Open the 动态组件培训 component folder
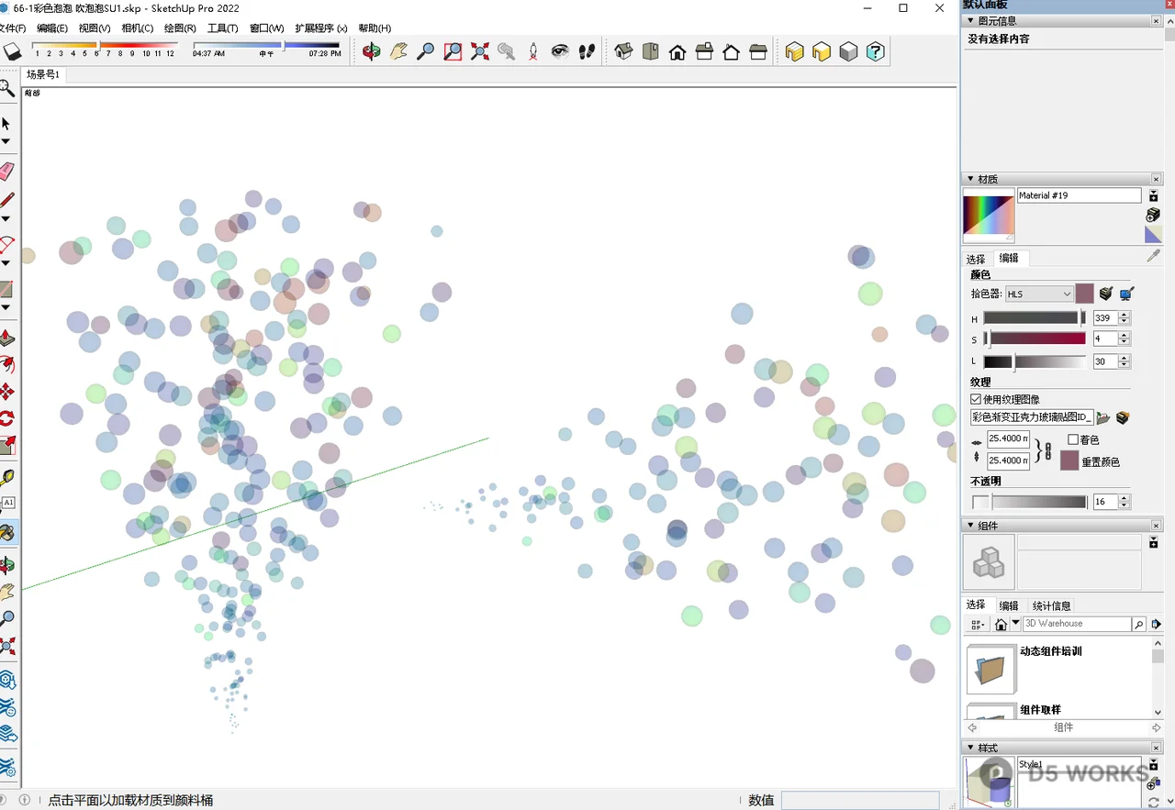 [x=990, y=669]
